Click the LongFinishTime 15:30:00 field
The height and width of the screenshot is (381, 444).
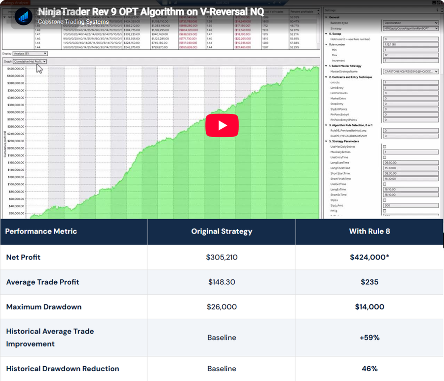point(410,168)
